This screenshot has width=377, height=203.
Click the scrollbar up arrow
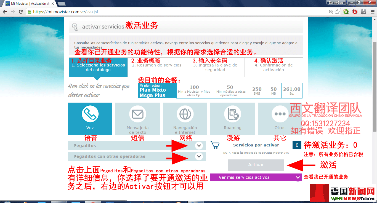click(375, 18)
